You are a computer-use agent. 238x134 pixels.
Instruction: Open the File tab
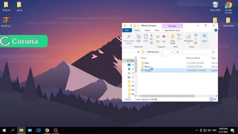127,31
